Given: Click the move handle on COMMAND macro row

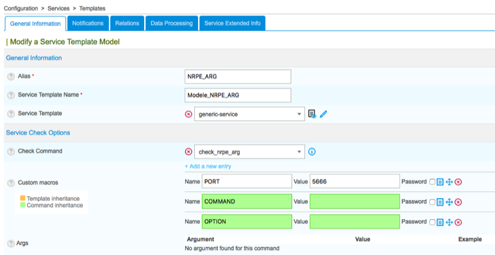Looking at the screenshot, I should 449,202.
